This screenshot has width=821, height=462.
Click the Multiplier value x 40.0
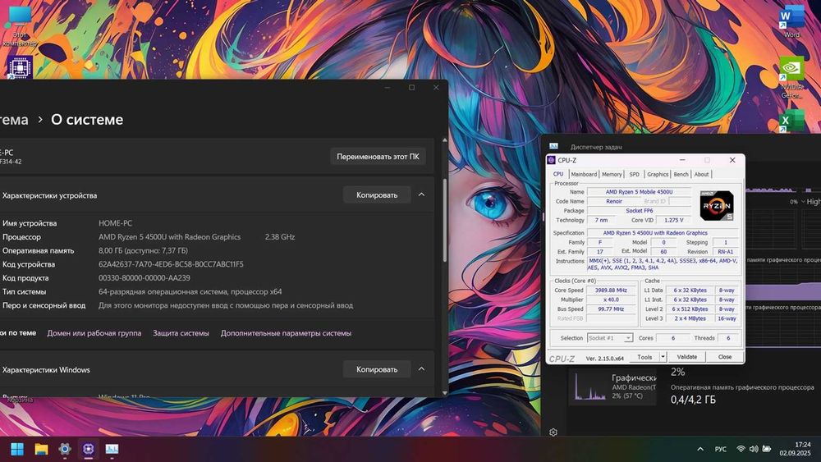click(611, 300)
